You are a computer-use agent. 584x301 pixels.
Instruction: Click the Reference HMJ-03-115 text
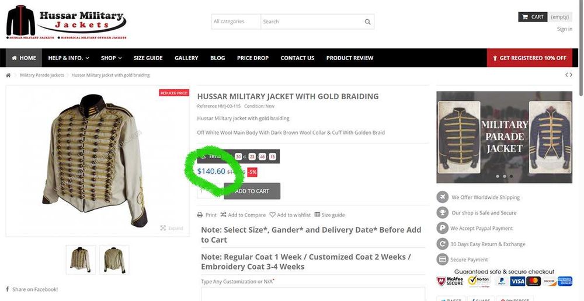point(219,106)
